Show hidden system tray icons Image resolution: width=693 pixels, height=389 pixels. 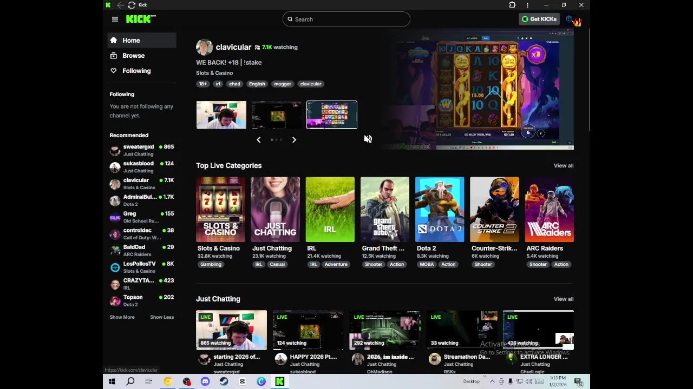(x=492, y=381)
